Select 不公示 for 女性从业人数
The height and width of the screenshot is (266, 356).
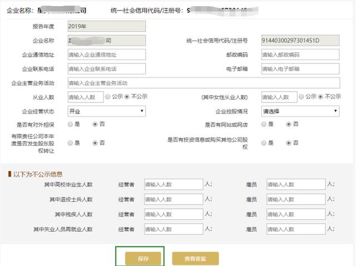click(x=320, y=97)
